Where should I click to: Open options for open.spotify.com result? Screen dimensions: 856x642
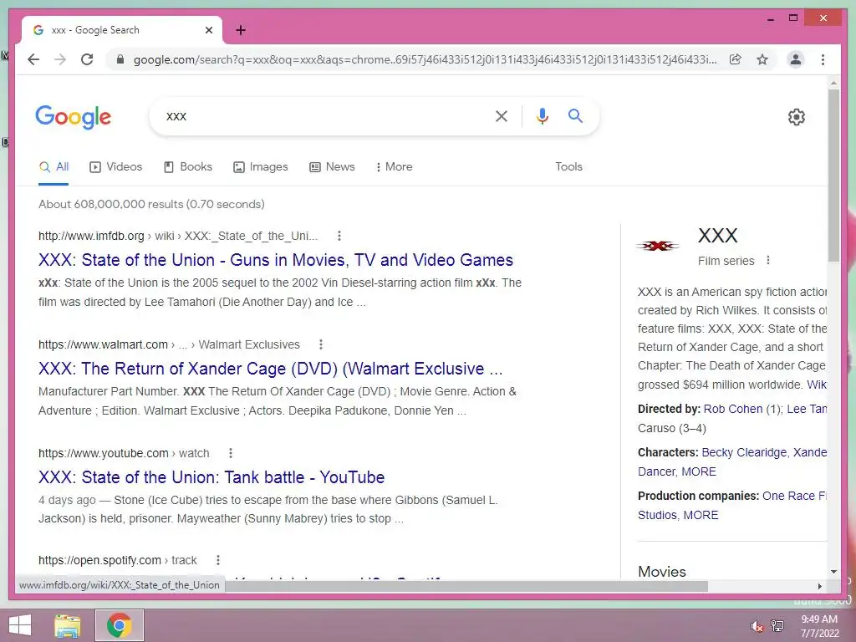click(218, 560)
